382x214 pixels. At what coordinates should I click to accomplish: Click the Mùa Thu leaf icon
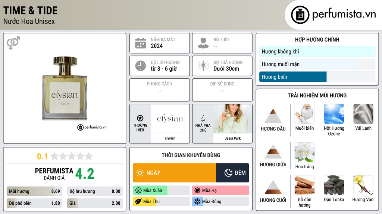138,202
